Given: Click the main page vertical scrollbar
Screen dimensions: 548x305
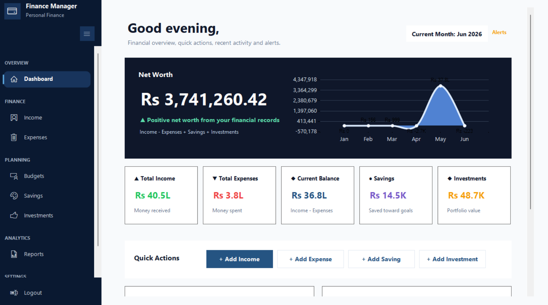Looking at the screenshot, I should tap(531, 112).
